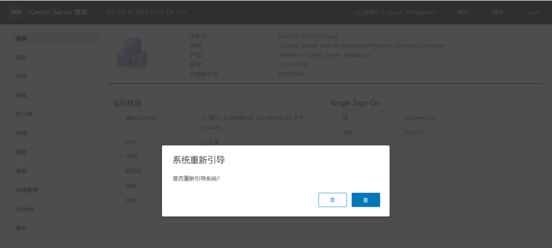552x248 pixels.
Task: Click the build number 15952498
Action: click(291, 74)
